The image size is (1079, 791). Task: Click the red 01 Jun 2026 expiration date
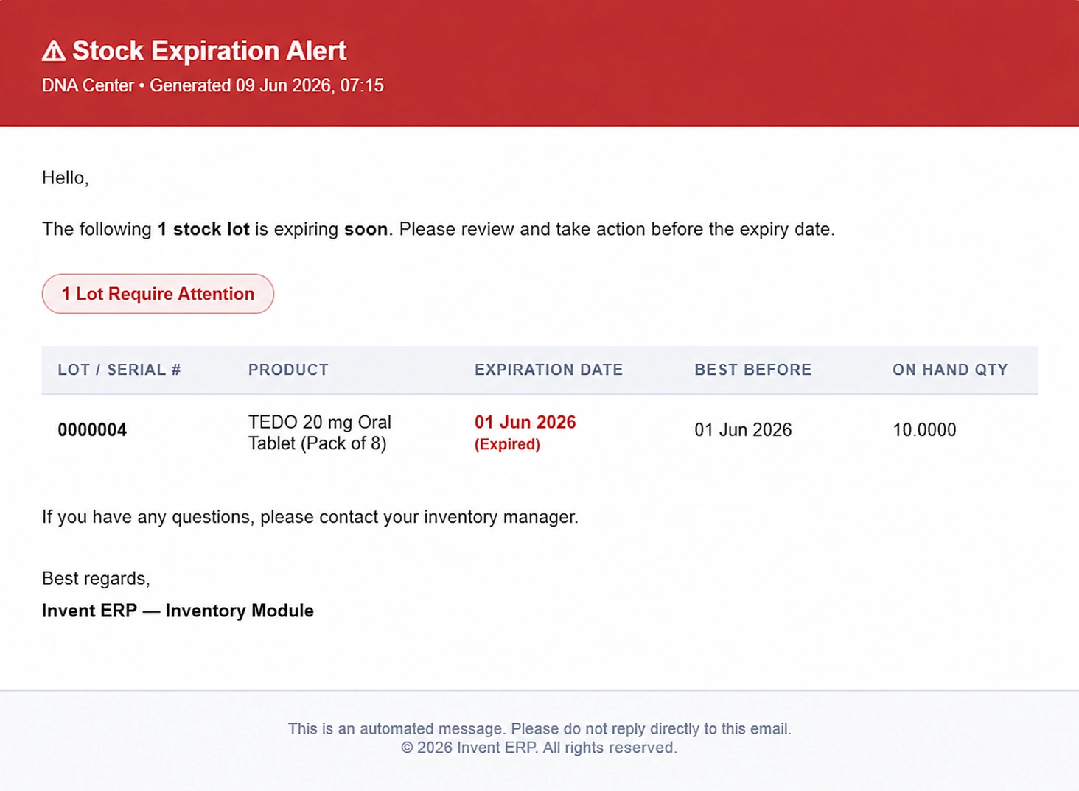[x=525, y=422]
